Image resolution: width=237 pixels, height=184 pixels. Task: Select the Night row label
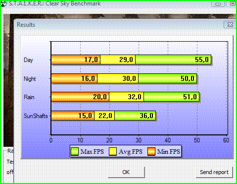pos(30,79)
